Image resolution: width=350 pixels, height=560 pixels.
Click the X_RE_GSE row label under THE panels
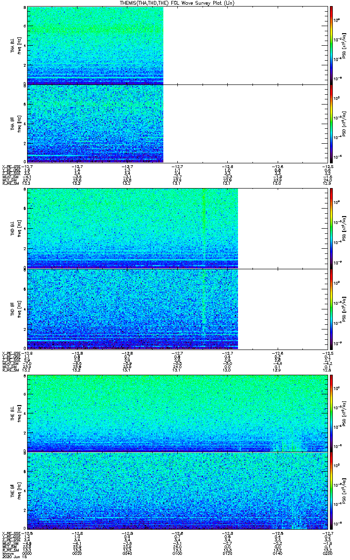(11, 533)
